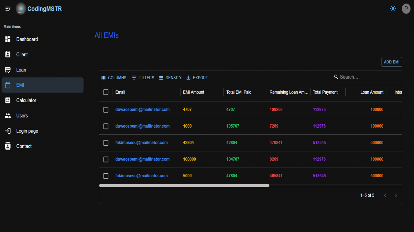414x232 pixels.
Task: Click Remaining Loan Amount value 470841
Action: pyautogui.click(x=276, y=143)
